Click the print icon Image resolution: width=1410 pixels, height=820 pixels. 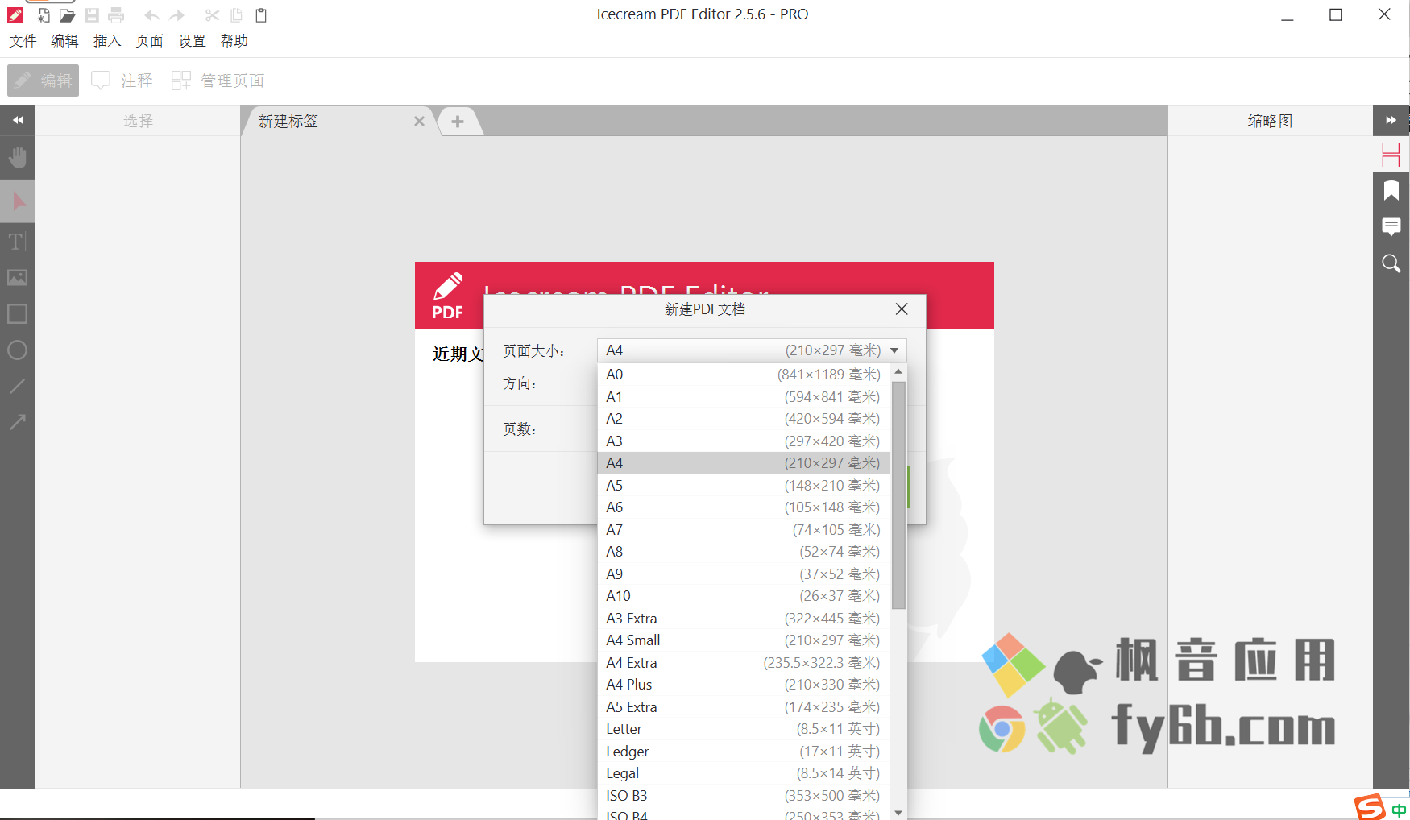click(x=116, y=15)
